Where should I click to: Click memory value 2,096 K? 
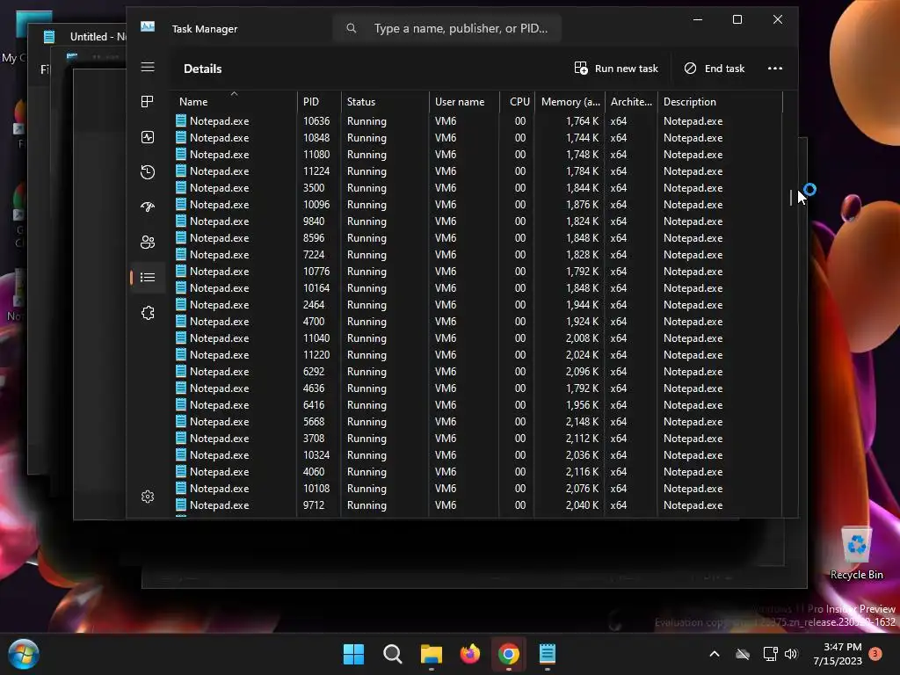582,372
